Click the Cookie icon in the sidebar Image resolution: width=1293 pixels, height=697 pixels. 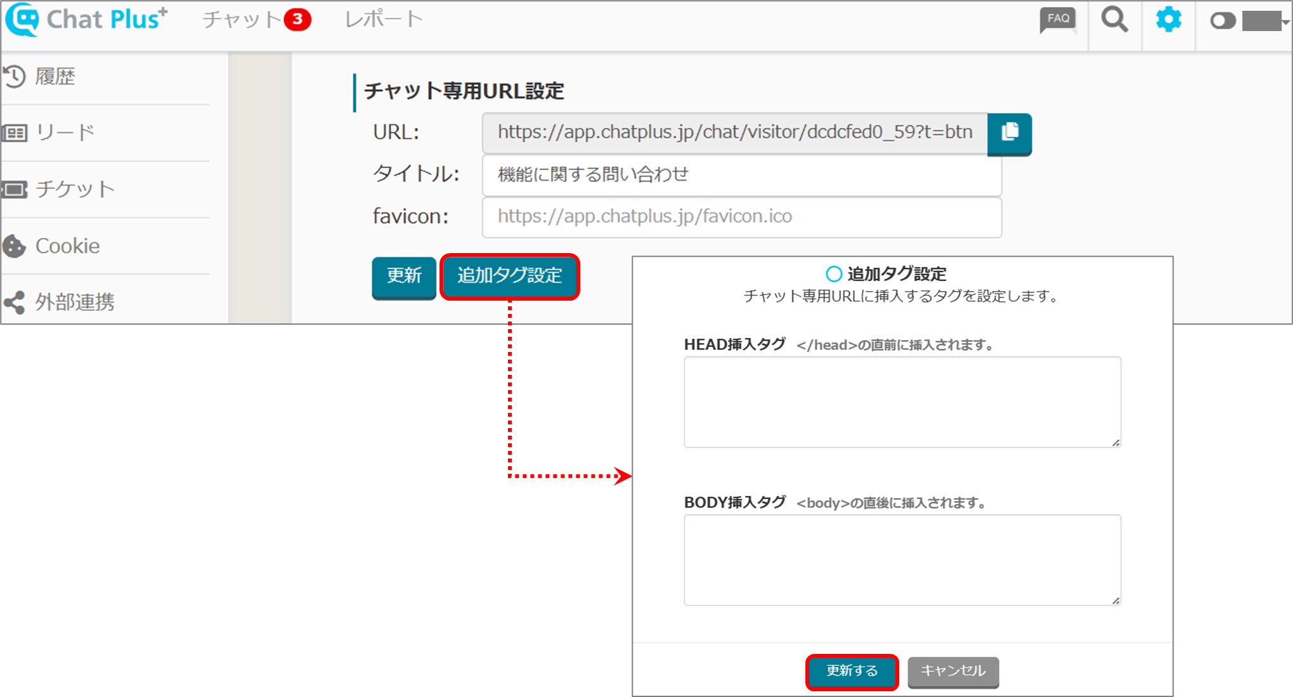15,246
